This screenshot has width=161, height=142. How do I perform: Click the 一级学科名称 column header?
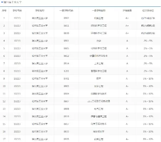click(x=99, y=11)
